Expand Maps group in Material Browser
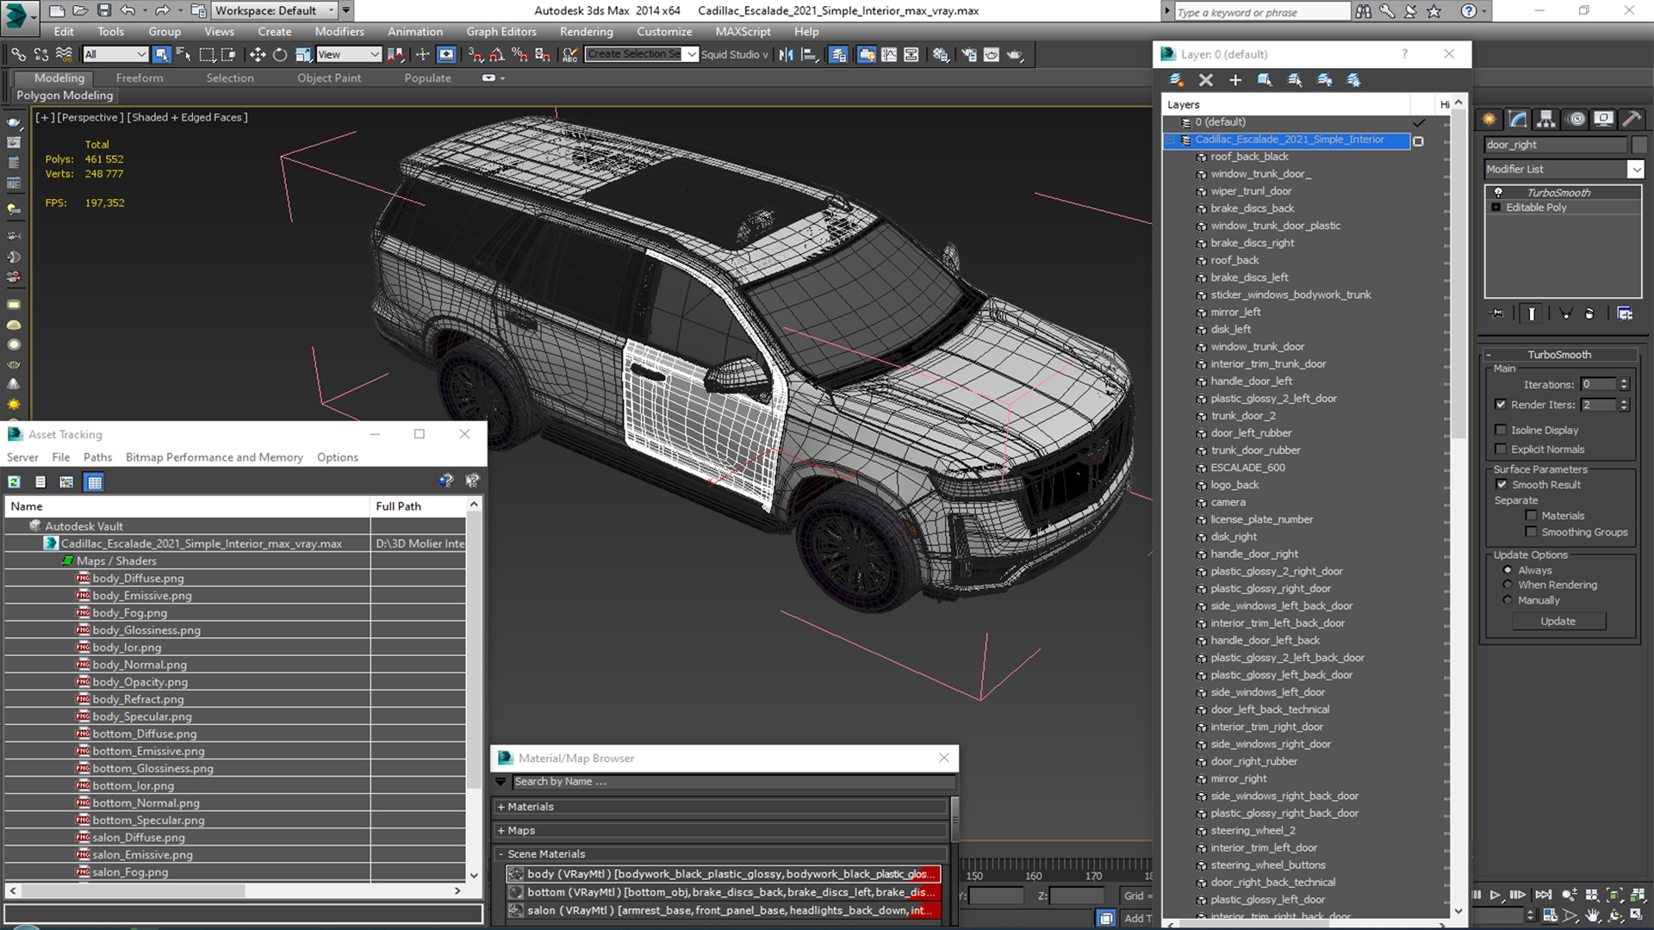 point(501,831)
